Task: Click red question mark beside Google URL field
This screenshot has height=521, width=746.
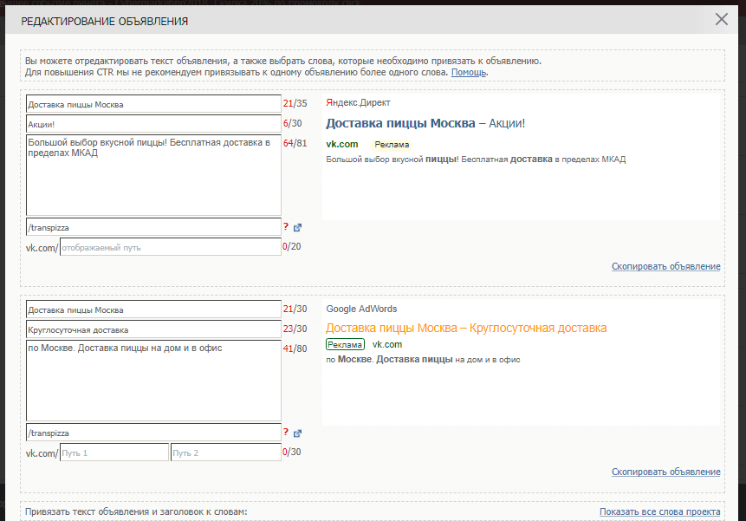Action: (285, 433)
